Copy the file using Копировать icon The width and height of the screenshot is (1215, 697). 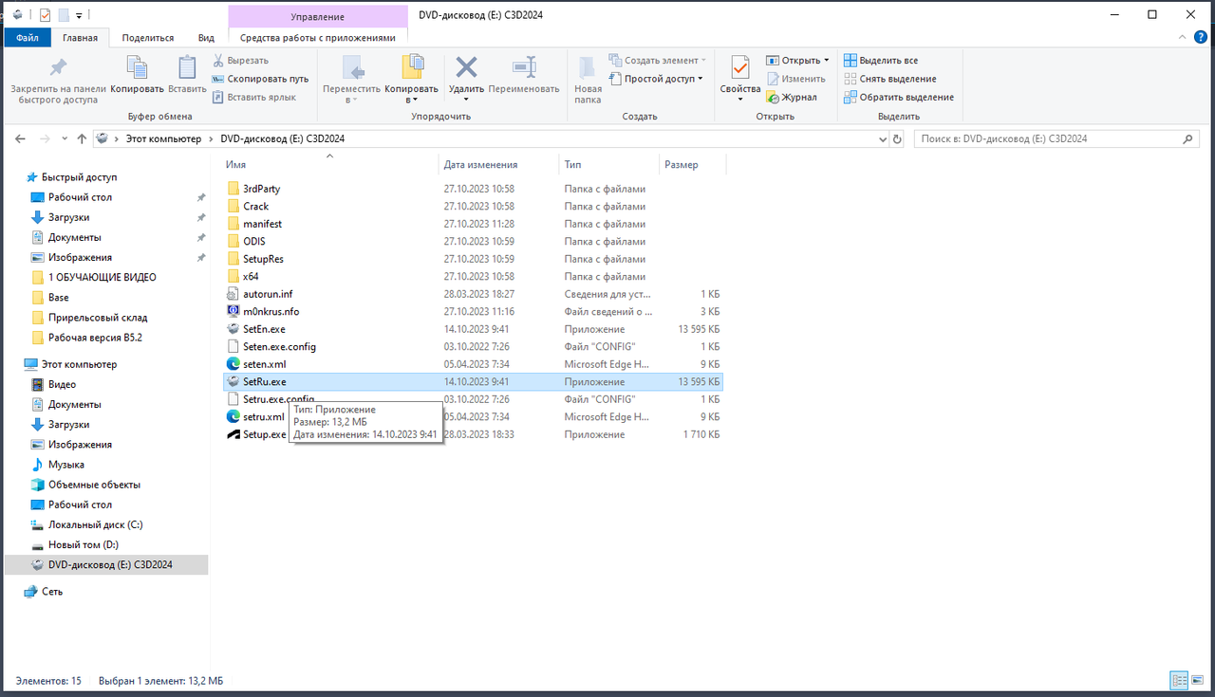(x=136, y=71)
